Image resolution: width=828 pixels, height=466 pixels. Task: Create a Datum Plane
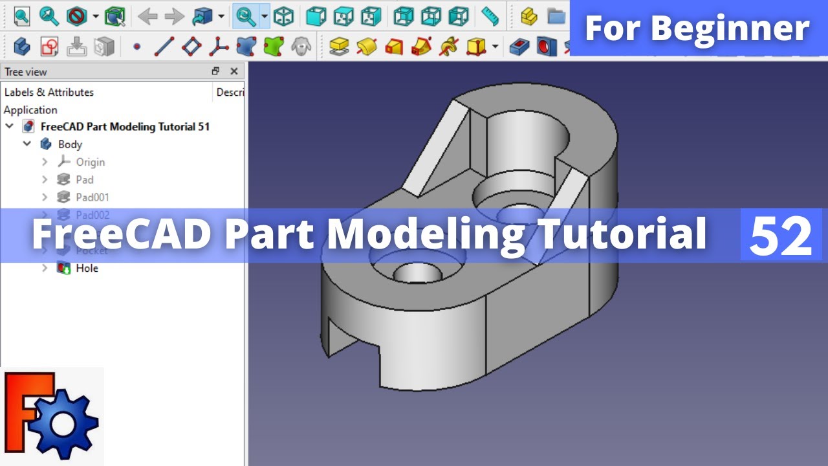(191, 46)
